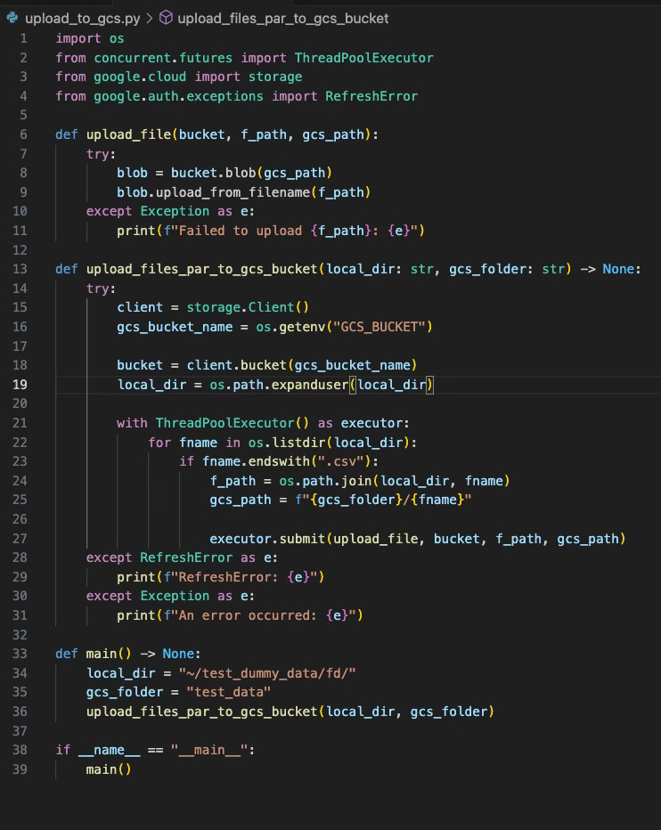Click 'os.path.join' on line 24

tap(326, 481)
